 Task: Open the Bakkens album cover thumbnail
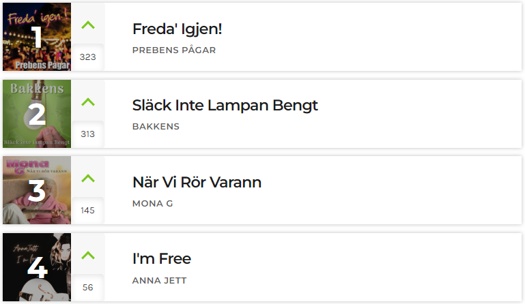[x=37, y=114]
